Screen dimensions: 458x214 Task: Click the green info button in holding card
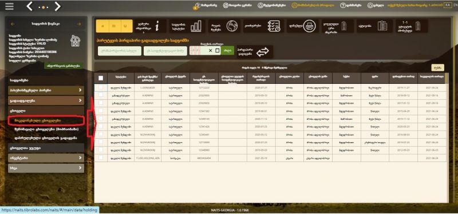pos(64,66)
